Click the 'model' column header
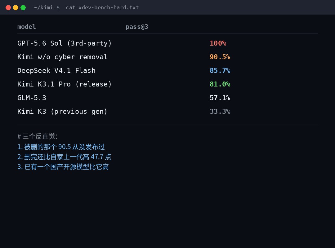 coord(26,27)
